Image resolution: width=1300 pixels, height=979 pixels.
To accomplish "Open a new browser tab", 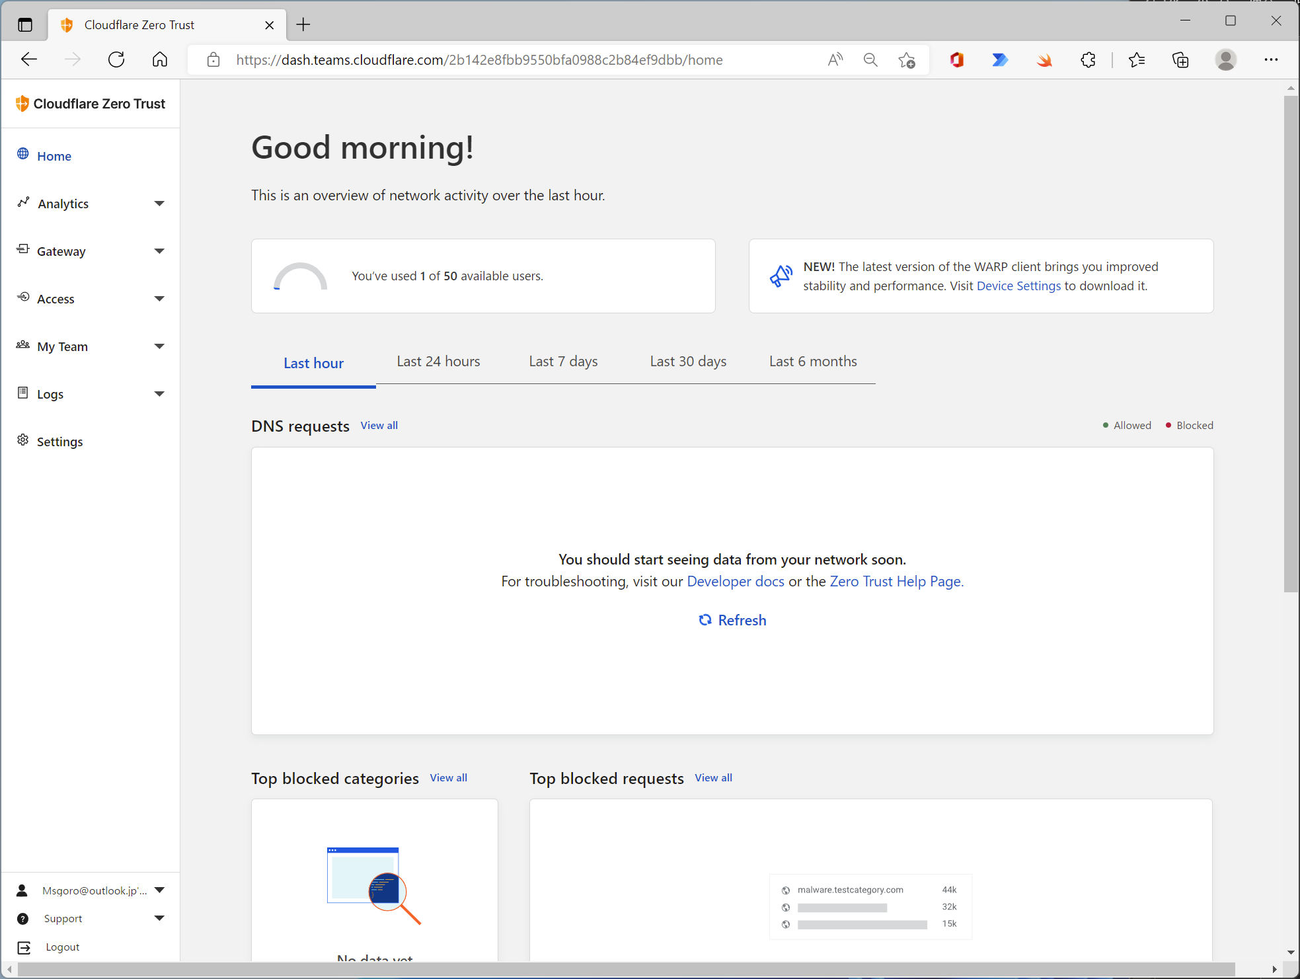I will [x=303, y=25].
